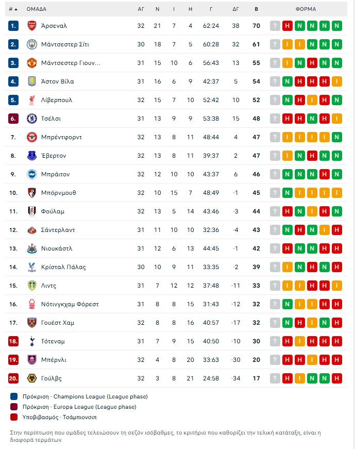Open the Άστον Βίλα team link
355x449 pixels.
57,81
